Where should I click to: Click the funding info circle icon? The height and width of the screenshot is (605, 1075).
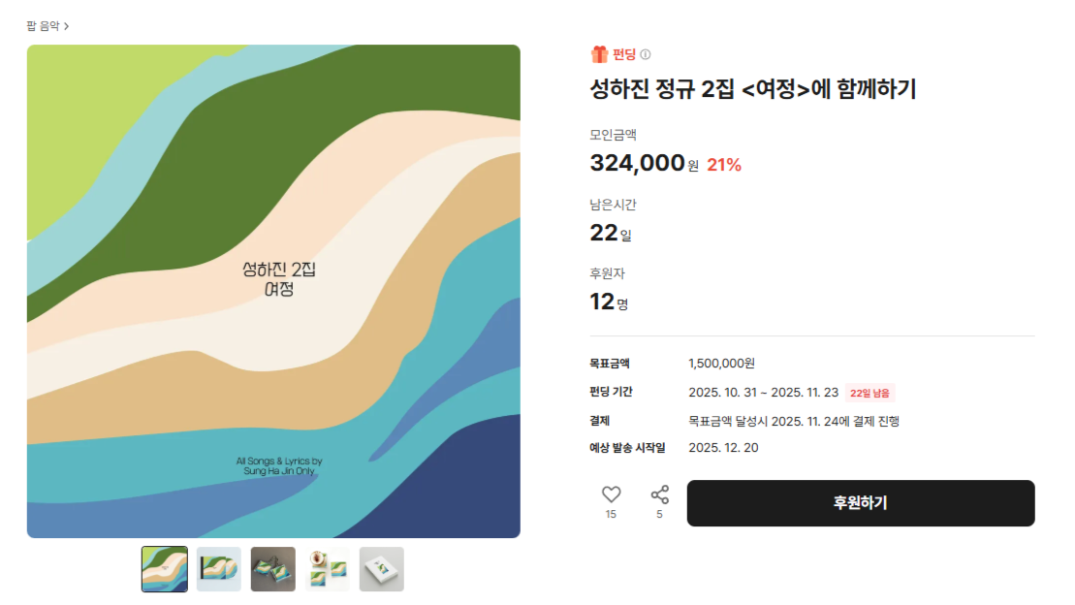(646, 54)
